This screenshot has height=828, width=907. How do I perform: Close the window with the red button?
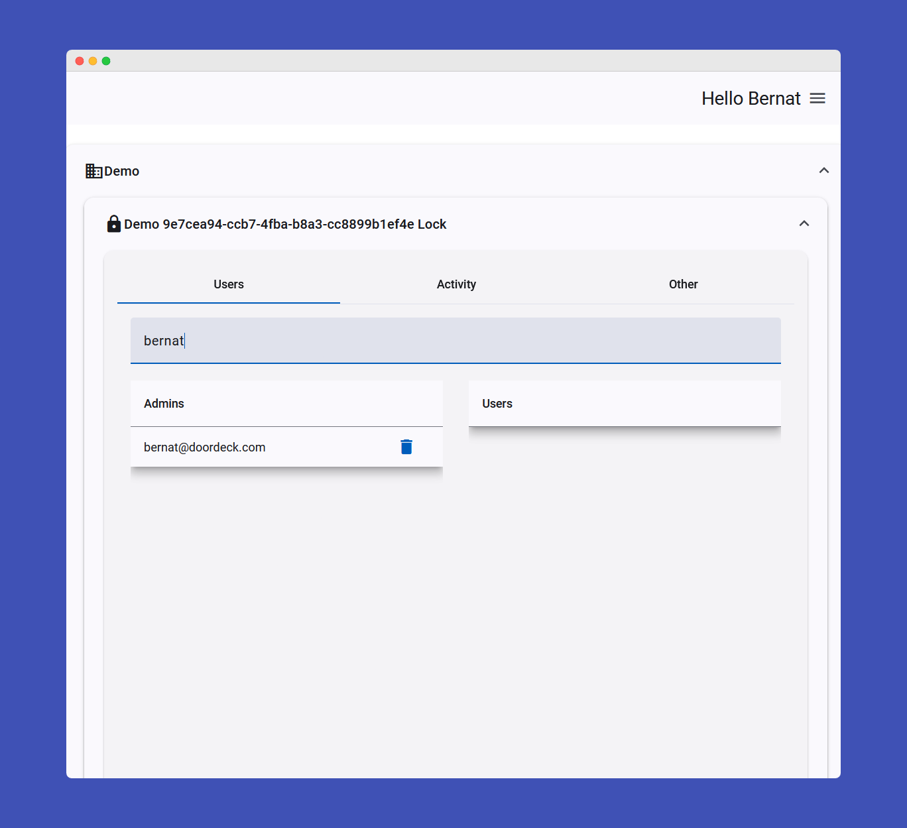pyautogui.click(x=80, y=61)
